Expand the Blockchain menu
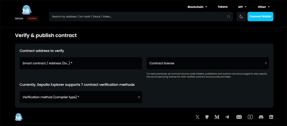Screen dimensions: 287x126 (x=197, y=7)
